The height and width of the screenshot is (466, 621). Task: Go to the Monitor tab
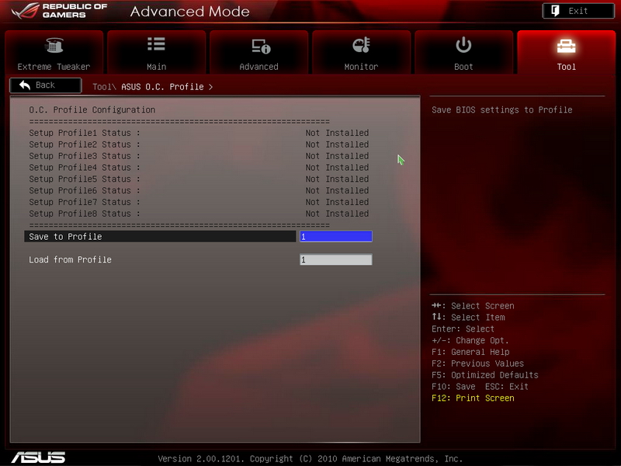click(x=361, y=52)
